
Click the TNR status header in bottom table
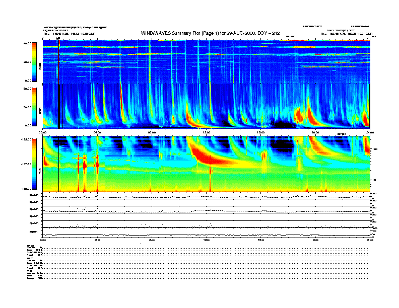pyautogui.click(x=29, y=271)
